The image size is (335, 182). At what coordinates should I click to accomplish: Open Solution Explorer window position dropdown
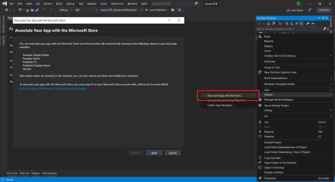[x=319, y=18]
